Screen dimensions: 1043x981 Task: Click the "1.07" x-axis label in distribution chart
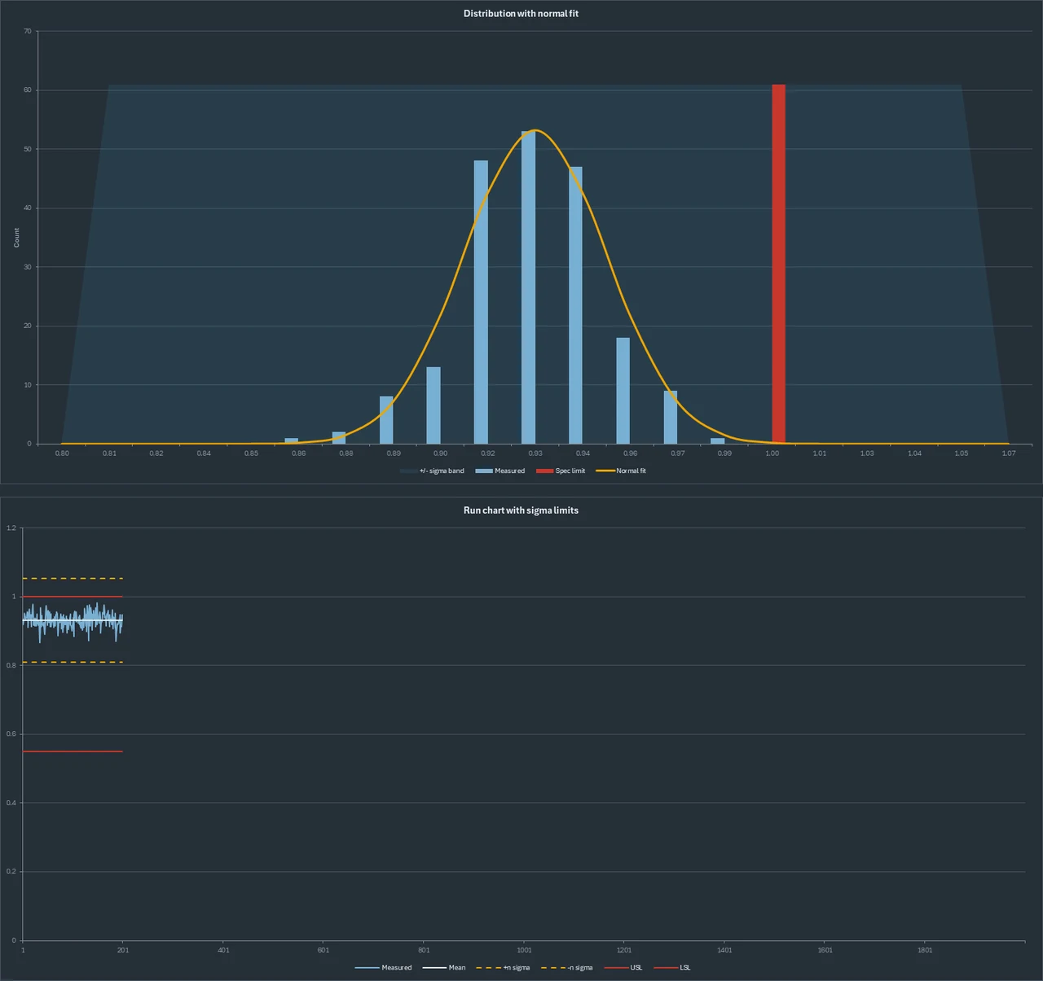[1009, 453]
